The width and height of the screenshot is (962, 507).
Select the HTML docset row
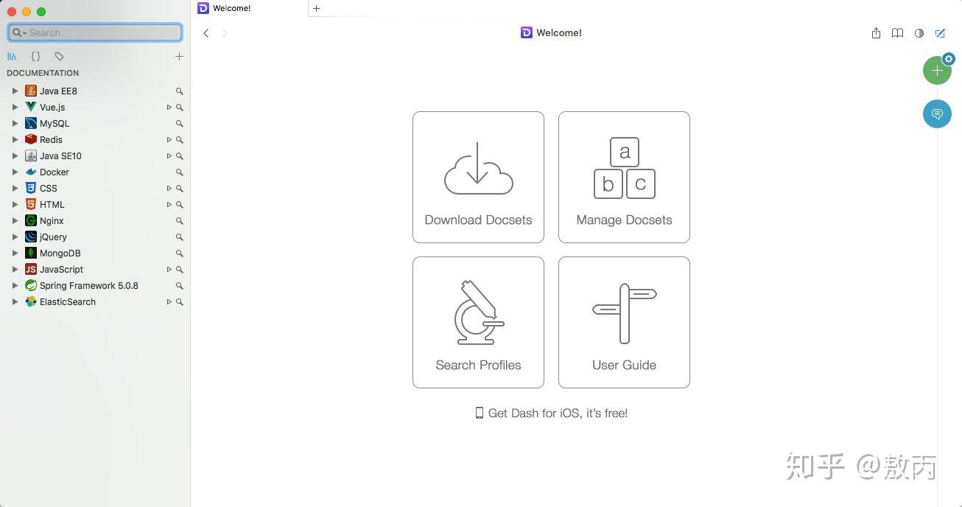(x=95, y=205)
